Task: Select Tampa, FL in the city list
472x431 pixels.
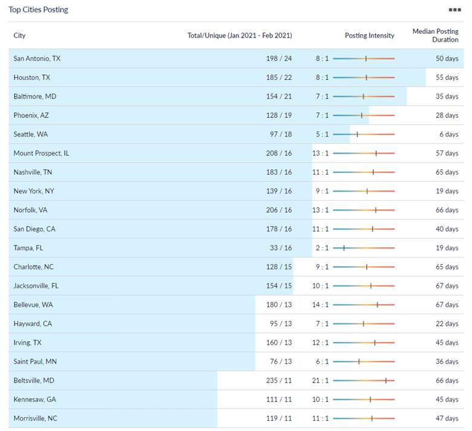Action: (x=28, y=248)
